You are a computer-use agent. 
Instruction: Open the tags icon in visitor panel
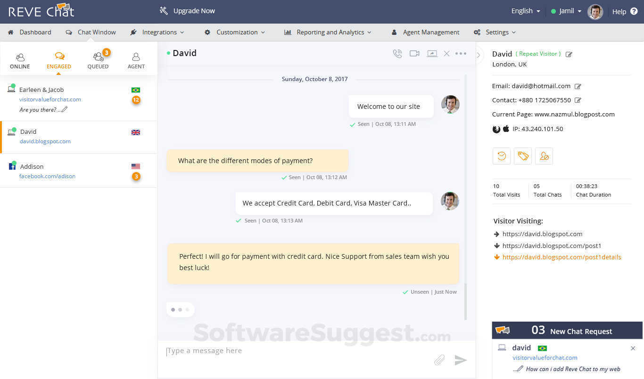tap(522, 156)
